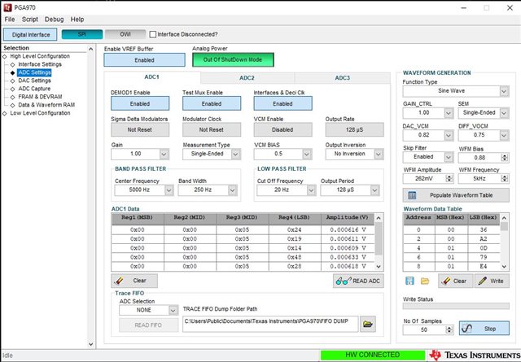Click the glasses icon on READ ADC button
Screen dimensions: 521x362
click(344, 281)
